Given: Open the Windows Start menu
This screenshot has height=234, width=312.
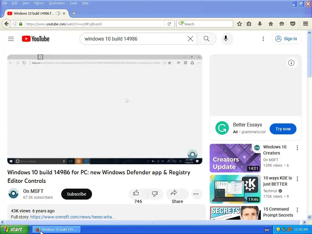Looking at the screenshot, I should (x=15, y=229).
